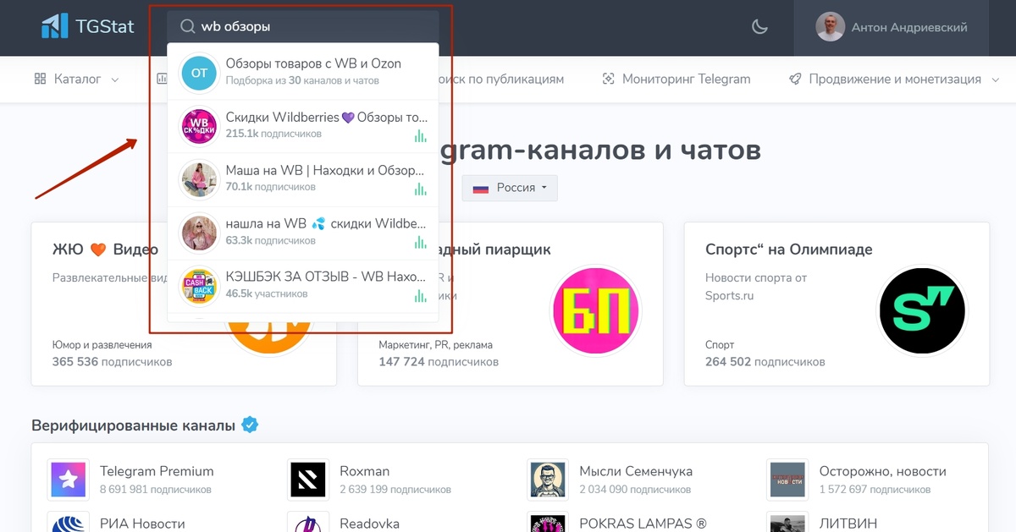Click the TGStat logo
The image size is (1016, 532).
tap(88, 26)
